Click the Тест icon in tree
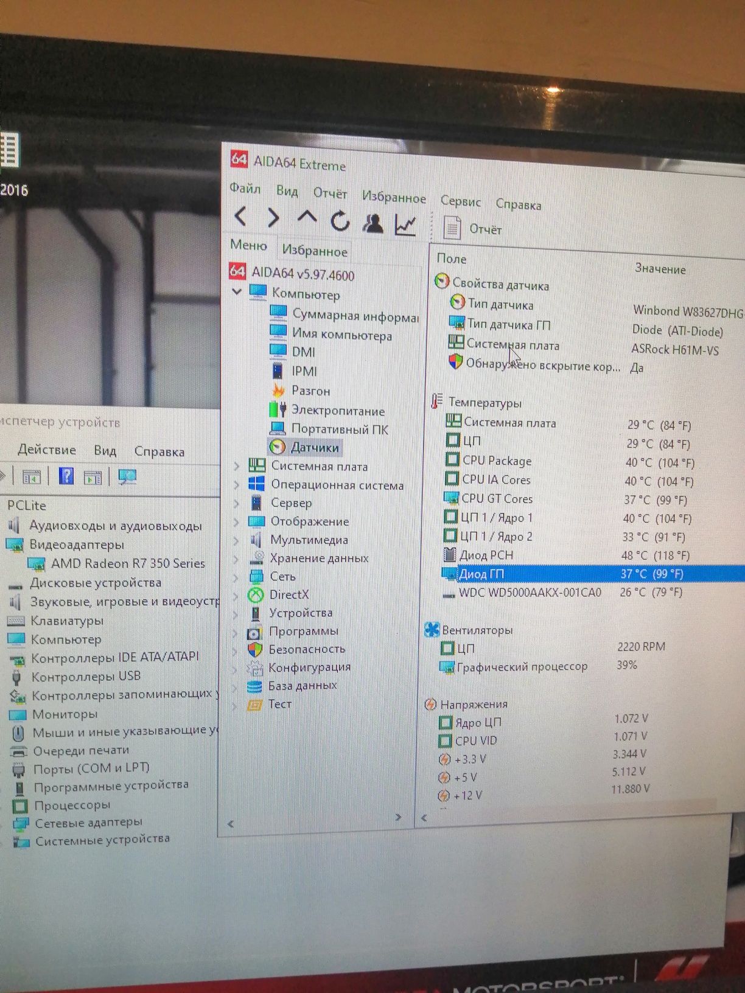Screen dimensions: 745x993 pos(254,705)
